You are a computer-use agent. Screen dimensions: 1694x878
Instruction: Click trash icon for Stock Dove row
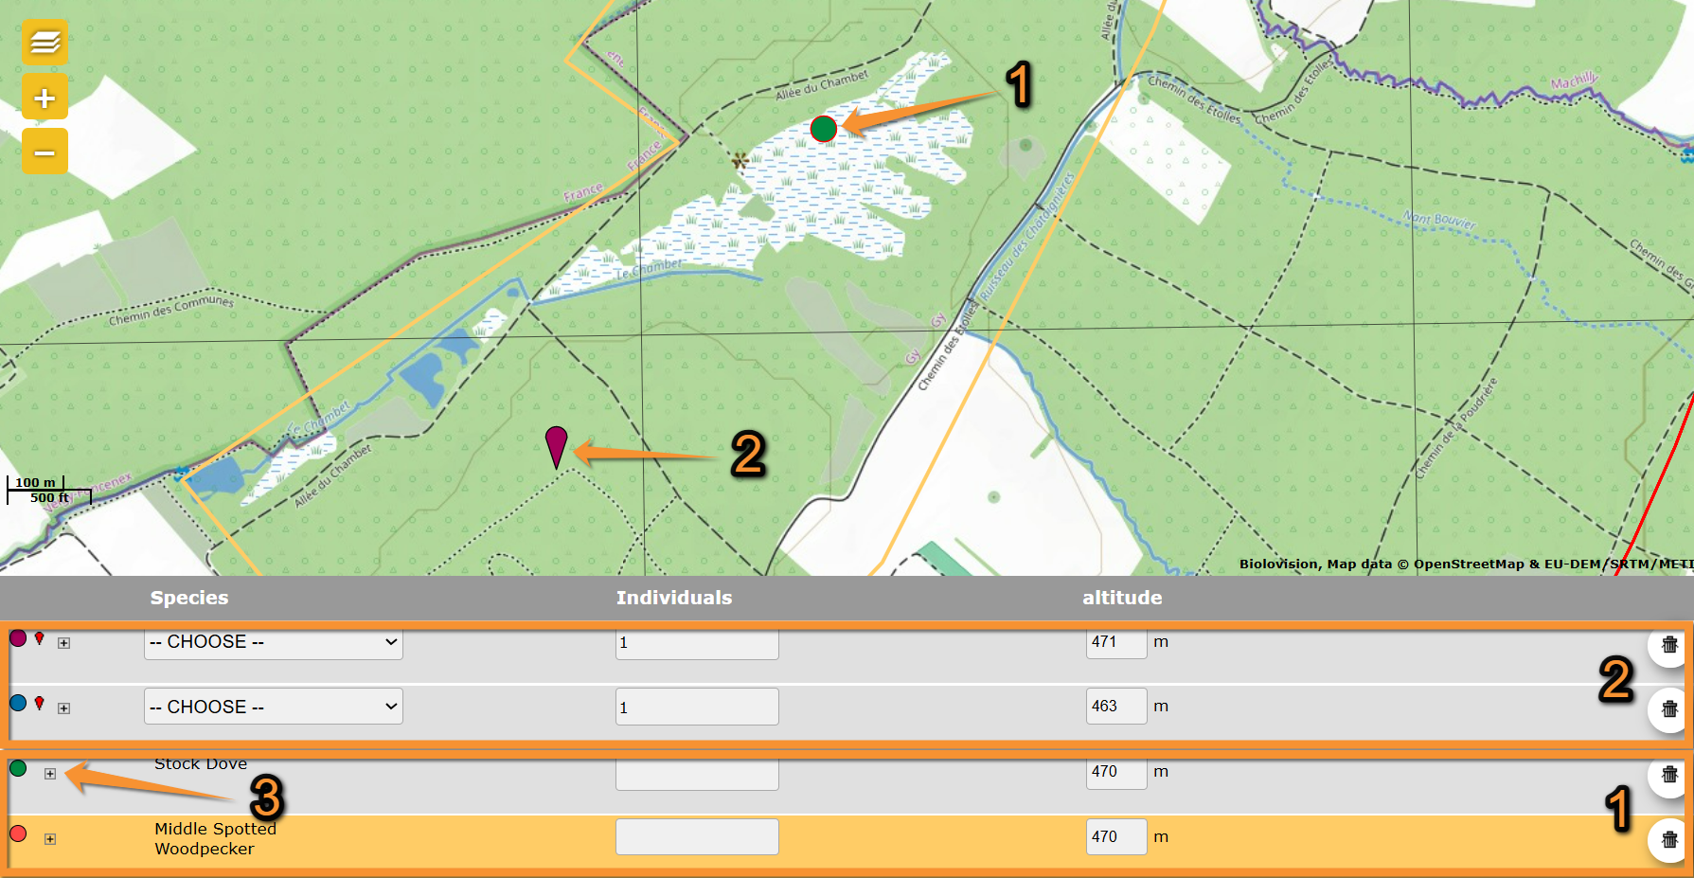(x=1668, y=774)
